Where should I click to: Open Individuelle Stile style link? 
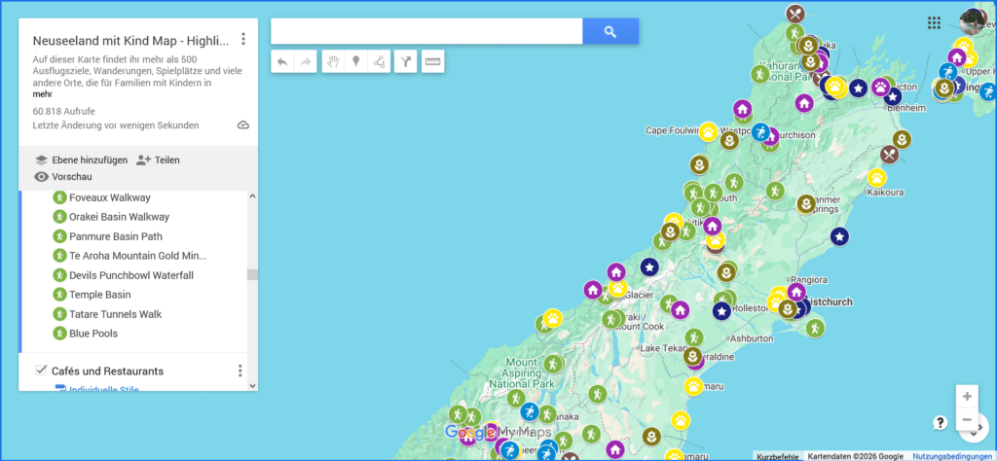[103, 389]
